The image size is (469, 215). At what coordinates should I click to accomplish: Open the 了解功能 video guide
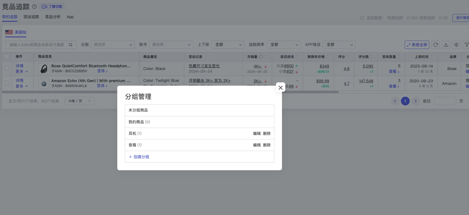click(52, 7)
